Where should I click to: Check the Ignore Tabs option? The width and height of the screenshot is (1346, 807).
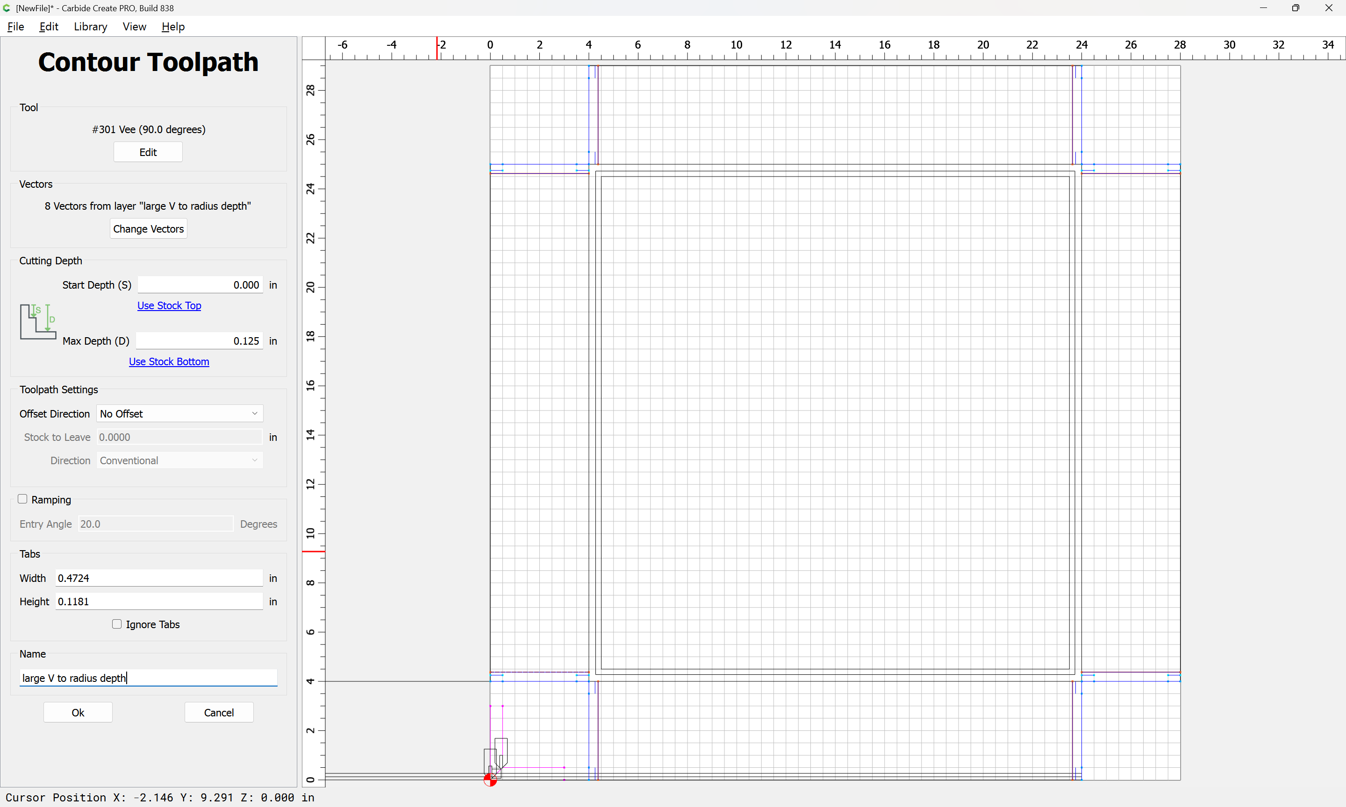117,624
